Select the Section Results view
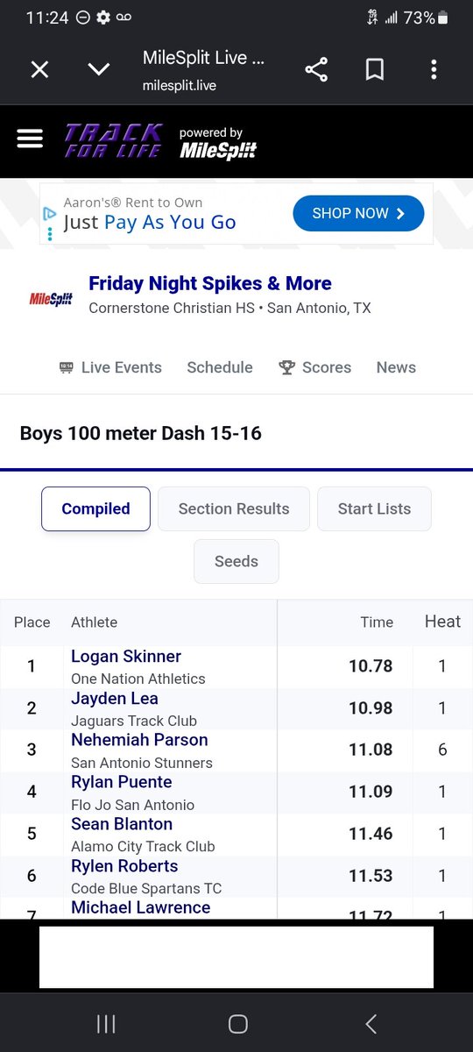Viewport: 473px width, 1052px height. 234,508
